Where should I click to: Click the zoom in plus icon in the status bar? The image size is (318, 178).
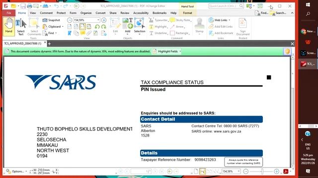tap(276, 172)
